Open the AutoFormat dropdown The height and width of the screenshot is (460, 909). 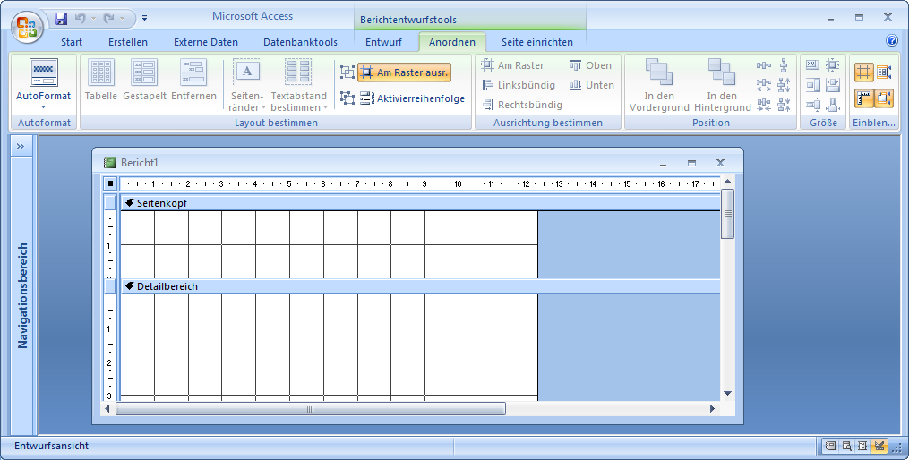point(43,107)
